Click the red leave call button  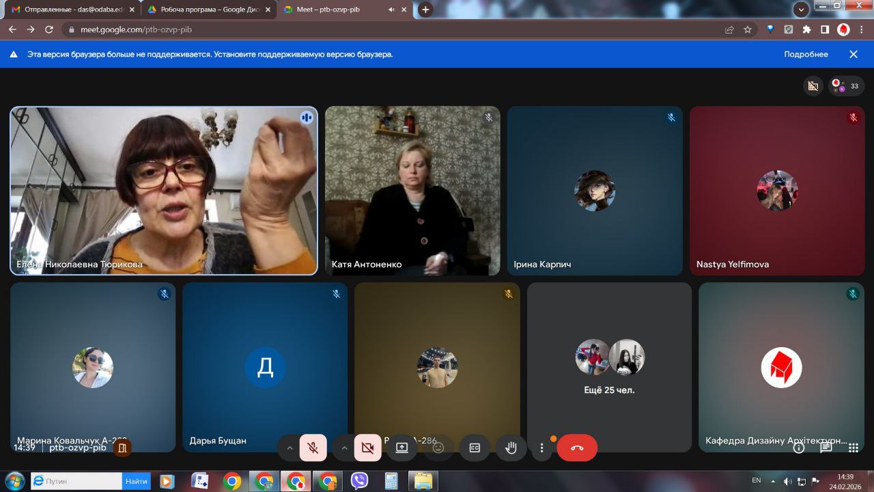point(577,448)
